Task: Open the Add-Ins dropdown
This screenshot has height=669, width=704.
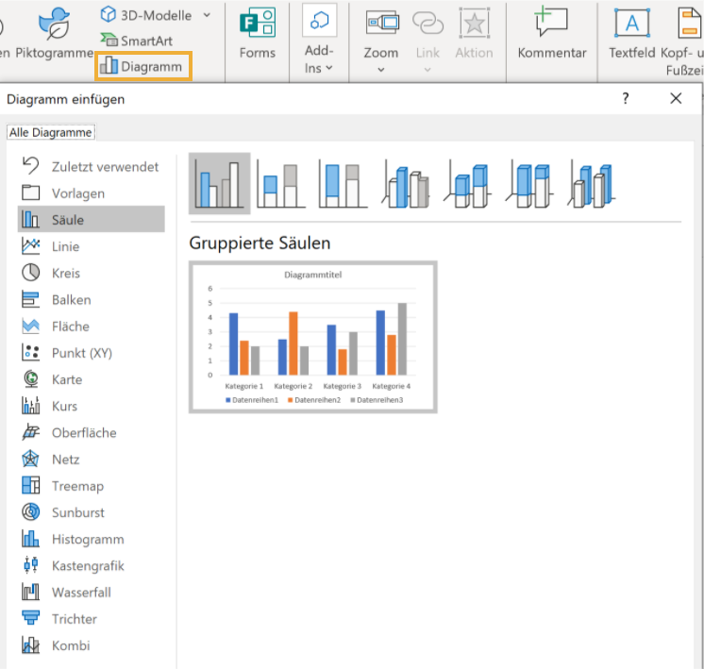Action: pos(319,40)
